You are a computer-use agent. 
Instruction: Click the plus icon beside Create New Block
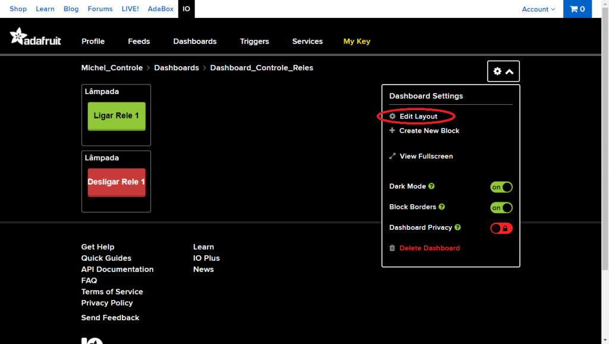[x=392, y=130]
